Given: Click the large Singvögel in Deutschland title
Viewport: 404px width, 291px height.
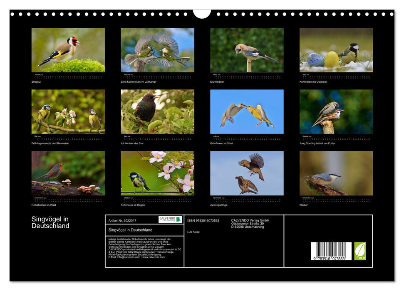Looking at the screenshot, I should pos(50,222).
